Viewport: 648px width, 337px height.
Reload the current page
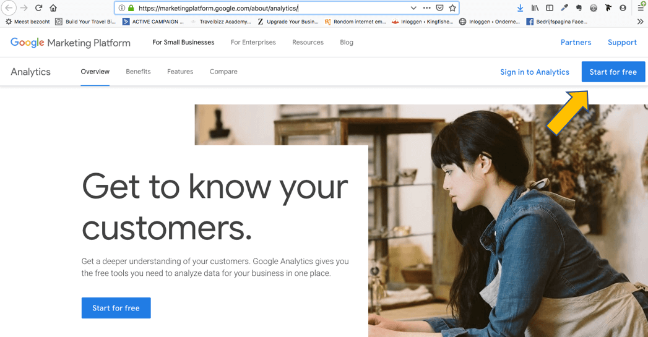[38, 8]
